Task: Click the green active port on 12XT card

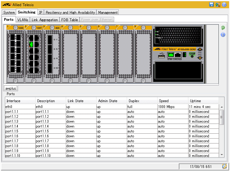Action: coord(31,44)
